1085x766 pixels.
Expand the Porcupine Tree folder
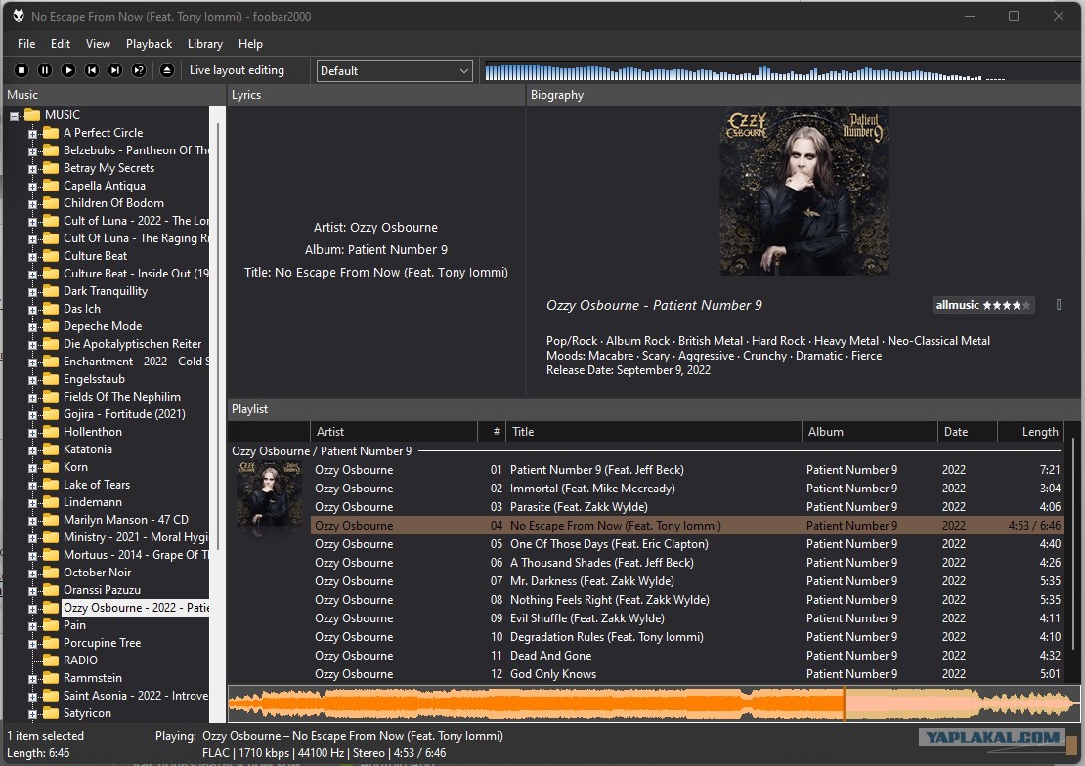(x=32, y=644)
